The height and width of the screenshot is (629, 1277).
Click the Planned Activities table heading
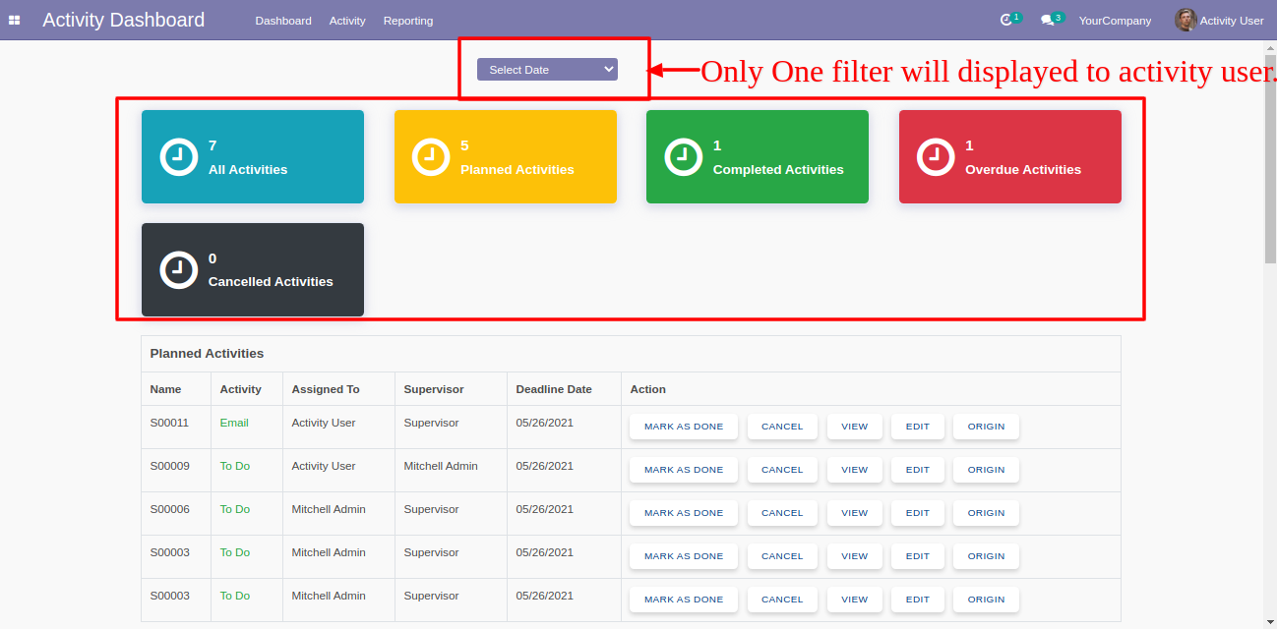pos(207,353)
